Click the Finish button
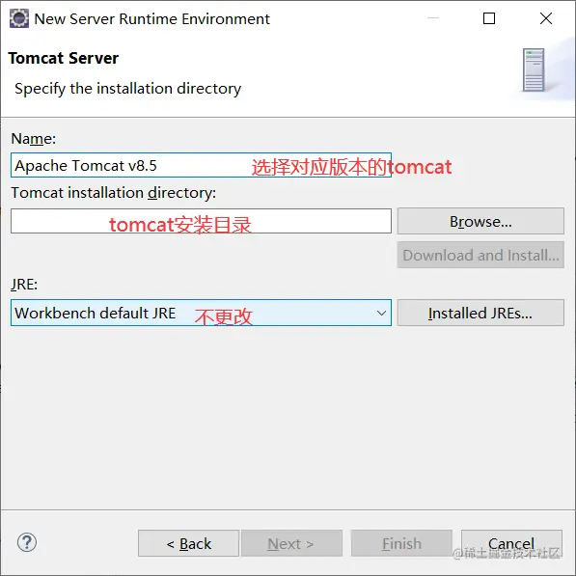Image resolution: width=576 pixels, height=576 pixels. point(401,543)
